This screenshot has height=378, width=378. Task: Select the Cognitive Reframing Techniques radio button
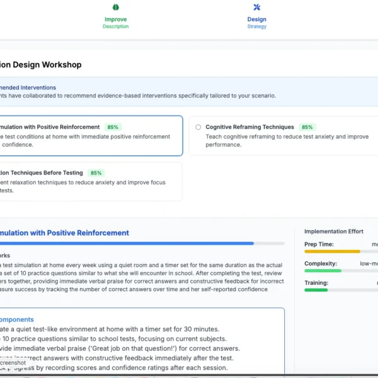tap(198, 127)
